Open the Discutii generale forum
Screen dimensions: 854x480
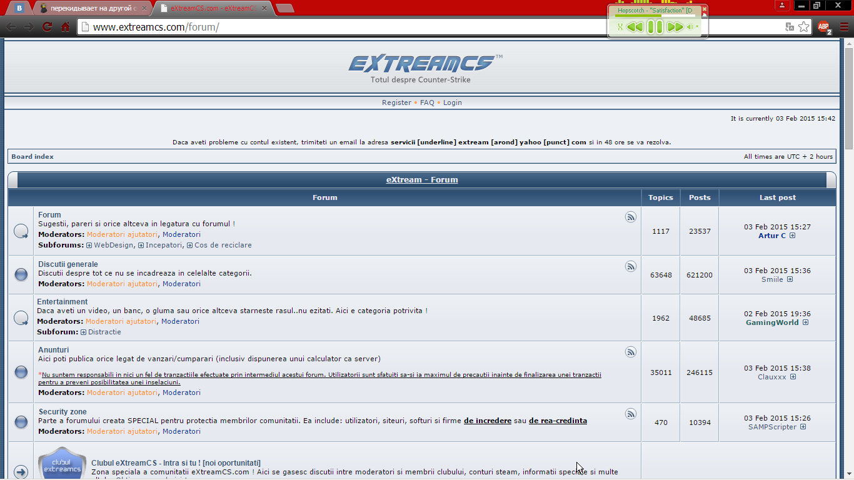click(x=68, y=264)
